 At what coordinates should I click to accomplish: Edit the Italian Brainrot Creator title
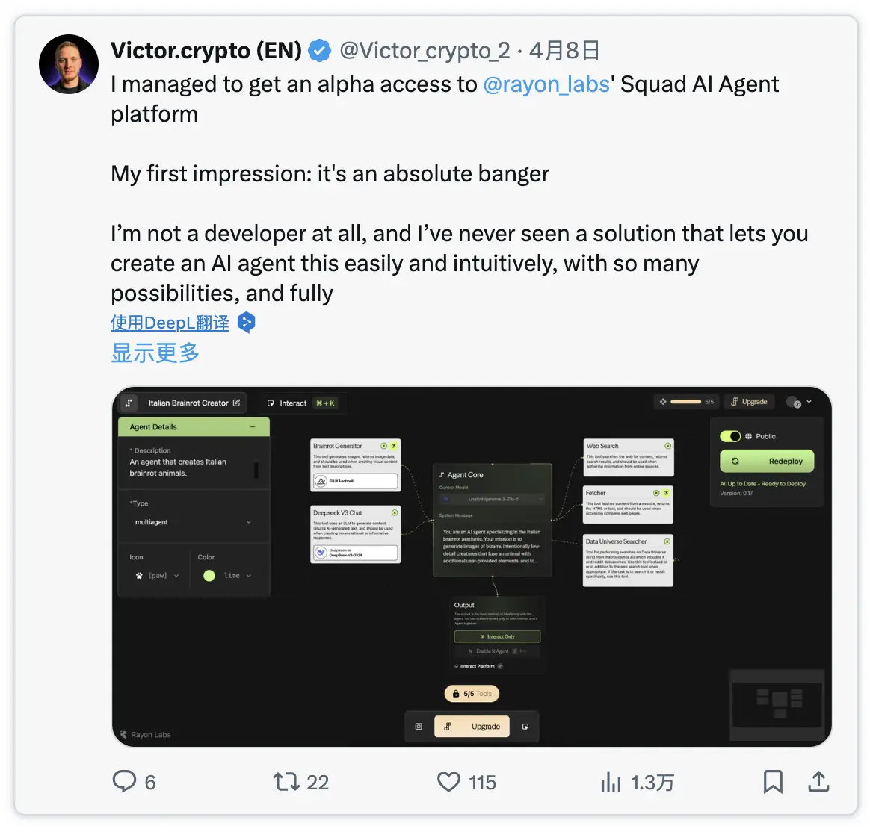(x=235, y=403)
